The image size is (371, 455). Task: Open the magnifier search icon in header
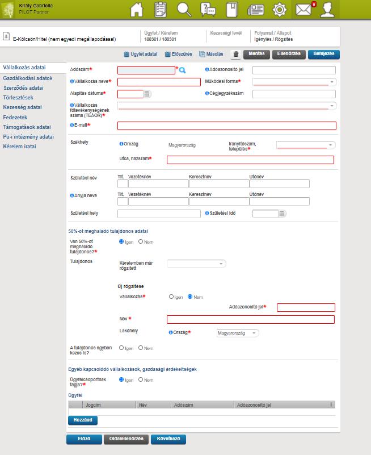(x=184, y=10)
